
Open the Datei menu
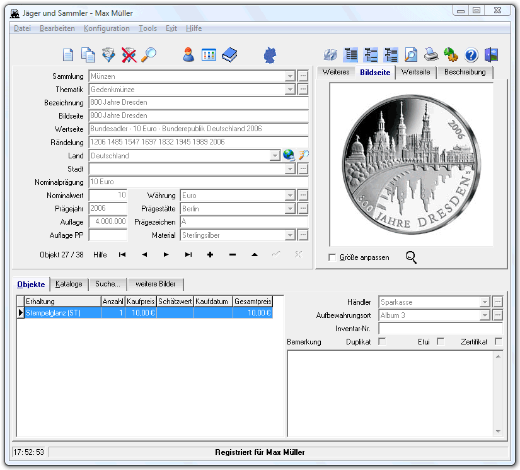click(22, 28)
